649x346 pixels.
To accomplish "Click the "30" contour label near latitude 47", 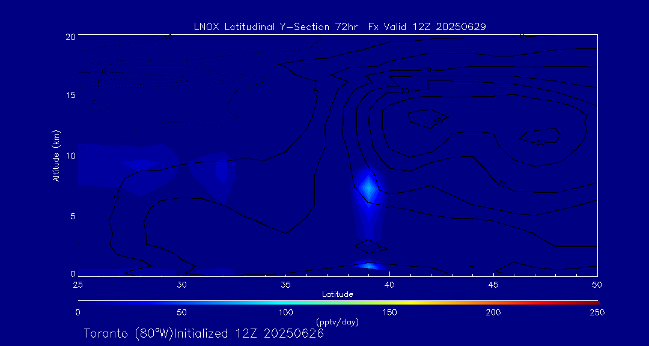I will pos(540,142).
